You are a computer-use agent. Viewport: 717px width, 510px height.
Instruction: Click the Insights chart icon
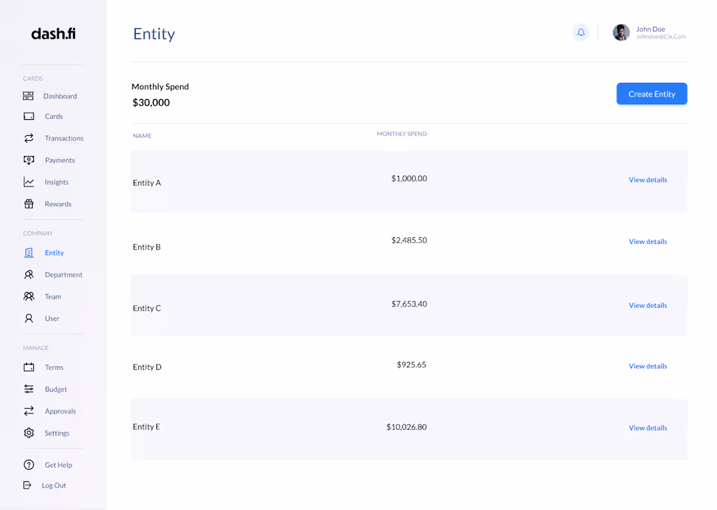[29, 182]
